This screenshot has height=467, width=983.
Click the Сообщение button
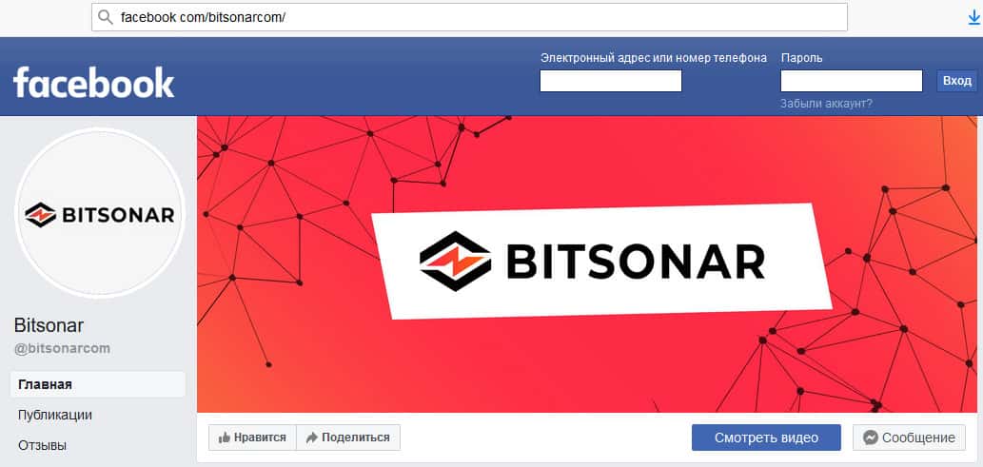click(909, 438)
